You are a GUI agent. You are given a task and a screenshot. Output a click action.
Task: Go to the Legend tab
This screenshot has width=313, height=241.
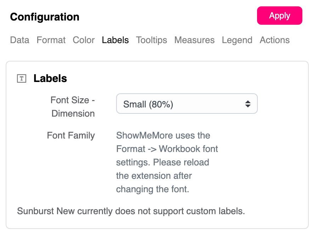point(237,40)
